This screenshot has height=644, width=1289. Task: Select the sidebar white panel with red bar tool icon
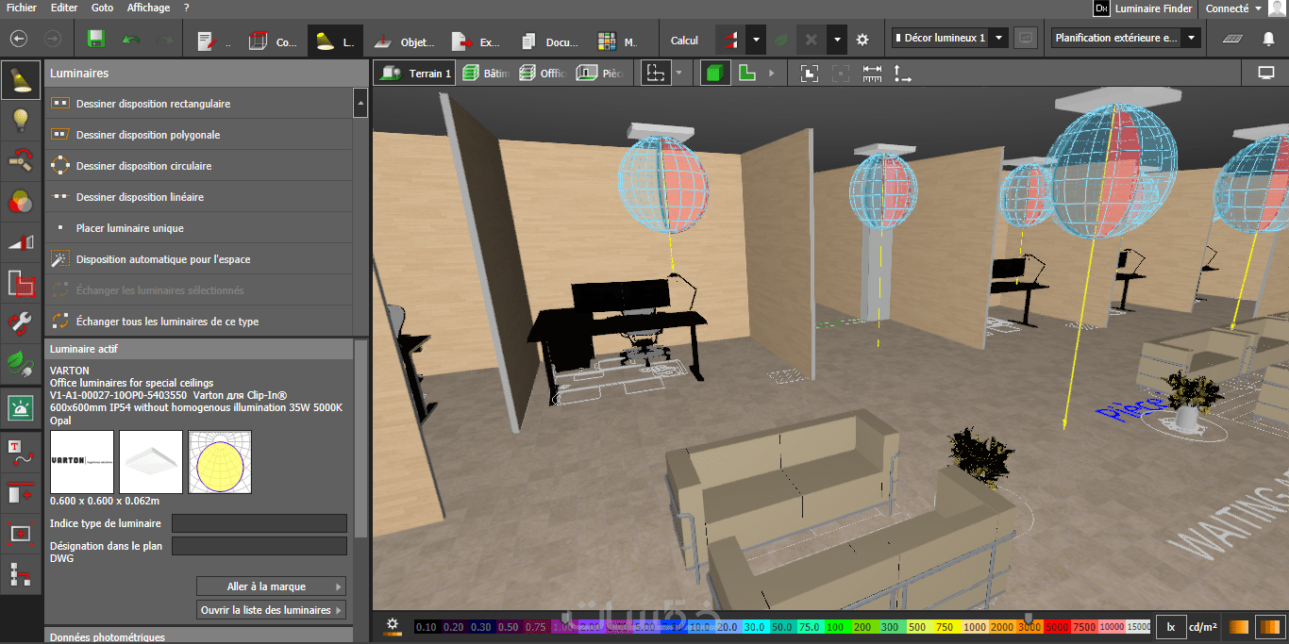pos(21,492)
